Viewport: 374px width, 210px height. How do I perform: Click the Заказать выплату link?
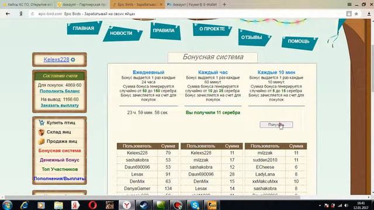click(60, 106)
